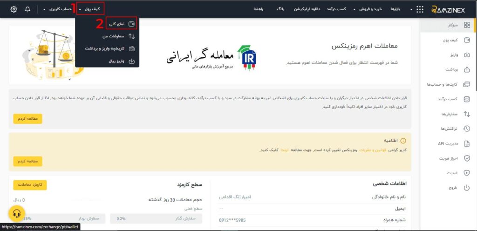Click the سفارش گذار 0.2% fee box
The height and width of the screenshot is (231, 477).
tap(156, 218)
